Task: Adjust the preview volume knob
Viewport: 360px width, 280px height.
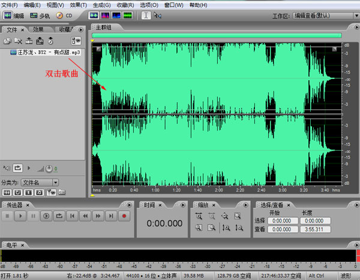Action: click(x=49, y=169)
